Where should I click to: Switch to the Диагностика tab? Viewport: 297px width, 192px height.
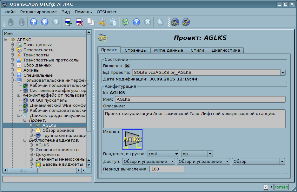pyautogui.click(x=226, y=50)
